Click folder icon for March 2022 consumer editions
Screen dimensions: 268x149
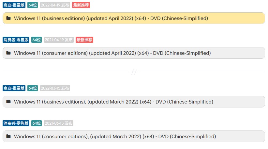(8, 136)
